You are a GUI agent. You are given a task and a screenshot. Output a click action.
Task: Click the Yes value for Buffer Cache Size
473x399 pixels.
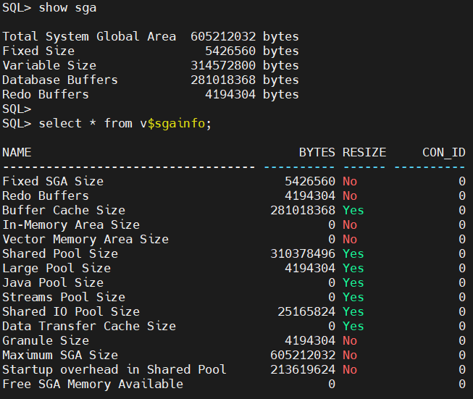pos(353,210)
